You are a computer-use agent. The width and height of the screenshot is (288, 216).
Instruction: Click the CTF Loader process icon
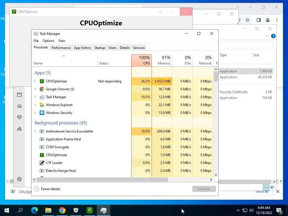42,163
